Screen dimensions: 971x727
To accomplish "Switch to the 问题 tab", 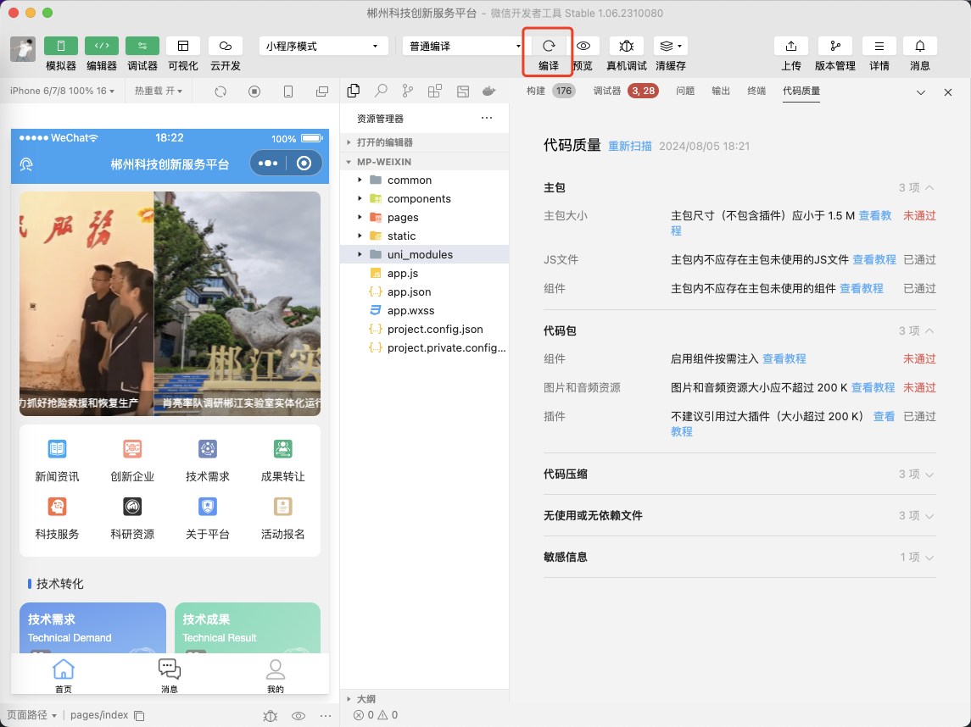I will pyautogui.click(x=685, y=91).
